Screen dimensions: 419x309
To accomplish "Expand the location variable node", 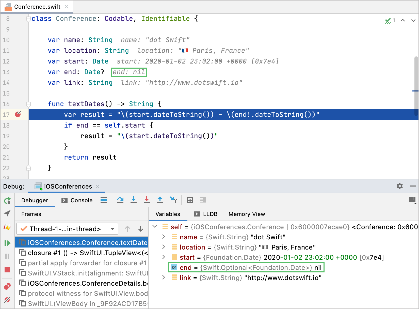I will coord(164,247).
